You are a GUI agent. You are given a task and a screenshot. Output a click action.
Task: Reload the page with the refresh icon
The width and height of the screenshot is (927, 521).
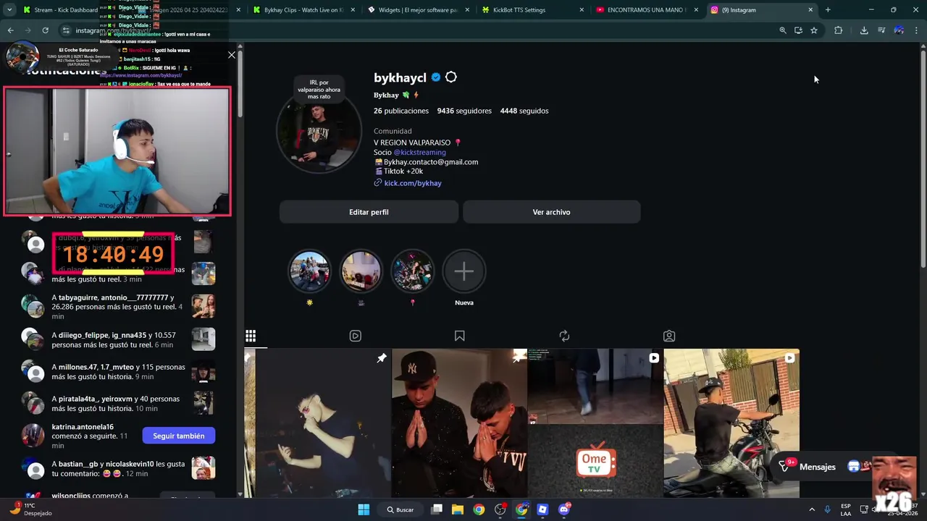pos(45,30)
